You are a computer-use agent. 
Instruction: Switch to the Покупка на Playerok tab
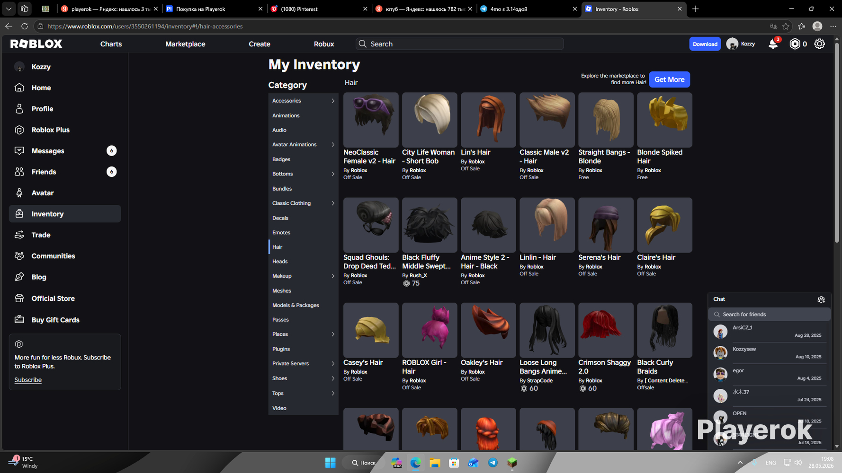pos(214,9)
